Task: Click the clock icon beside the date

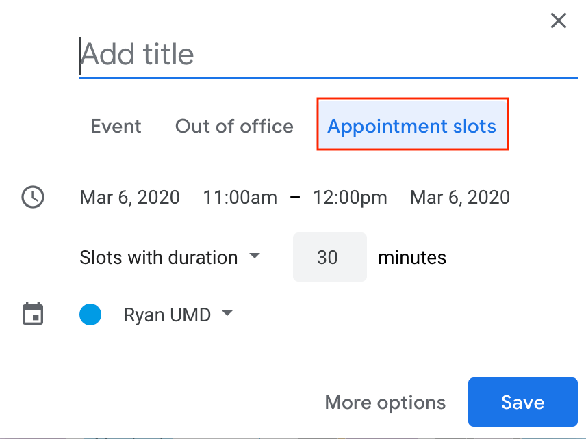Action: coord(33,198)
